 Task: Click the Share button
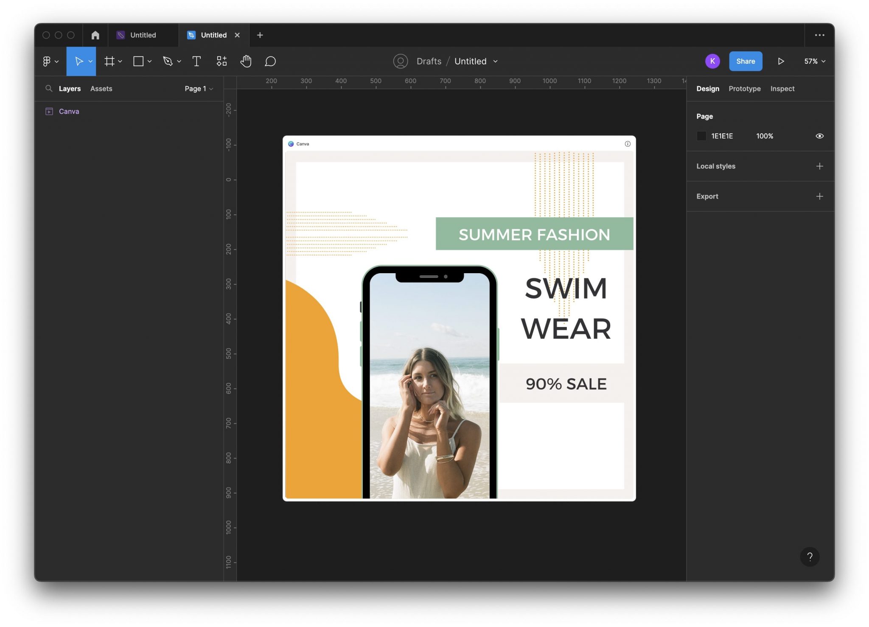(746, 61)
